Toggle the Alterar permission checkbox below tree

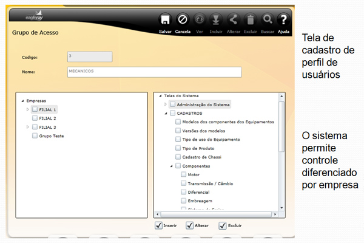pos(190,226)
